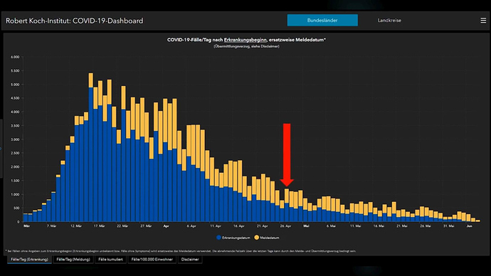
Task: Open the hamburger menu icon
Action: tap(483, 21)
